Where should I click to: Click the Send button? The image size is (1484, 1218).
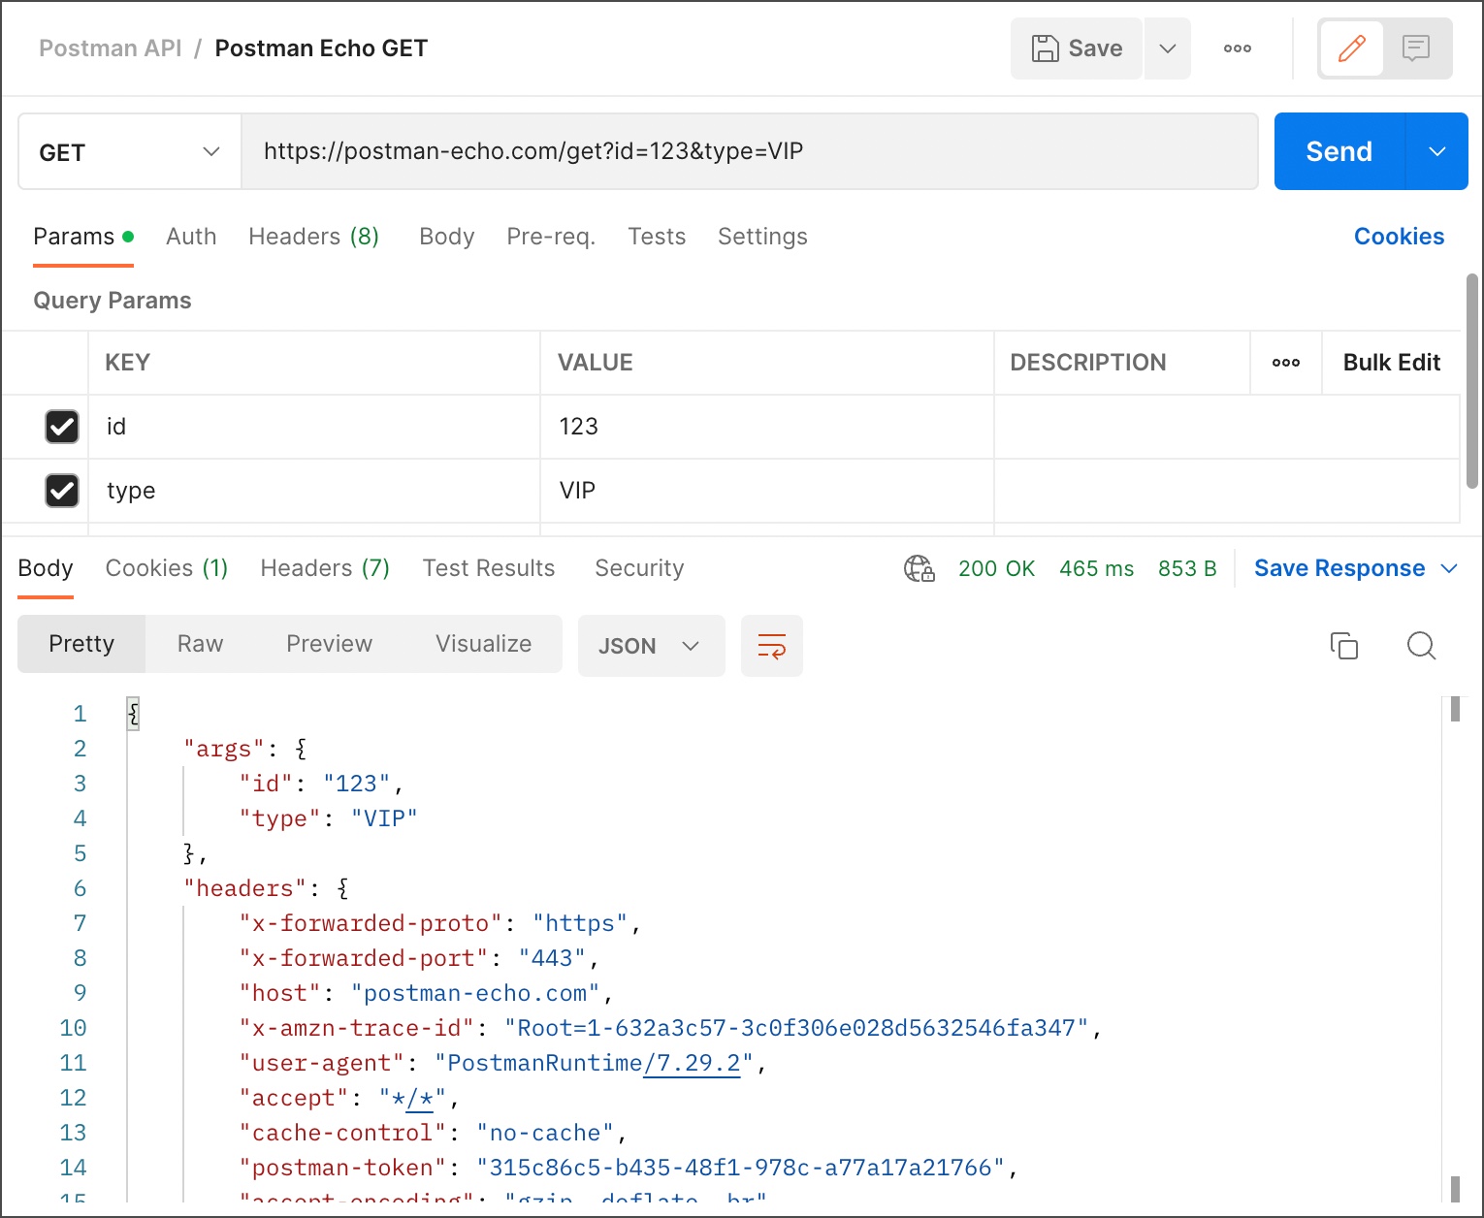click(1338, 151)
